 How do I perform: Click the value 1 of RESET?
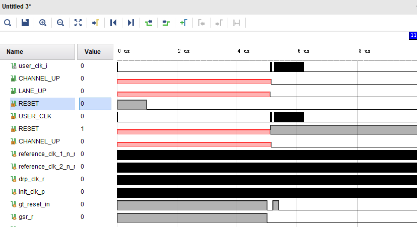pyautogui.click(x=82, y=129)
